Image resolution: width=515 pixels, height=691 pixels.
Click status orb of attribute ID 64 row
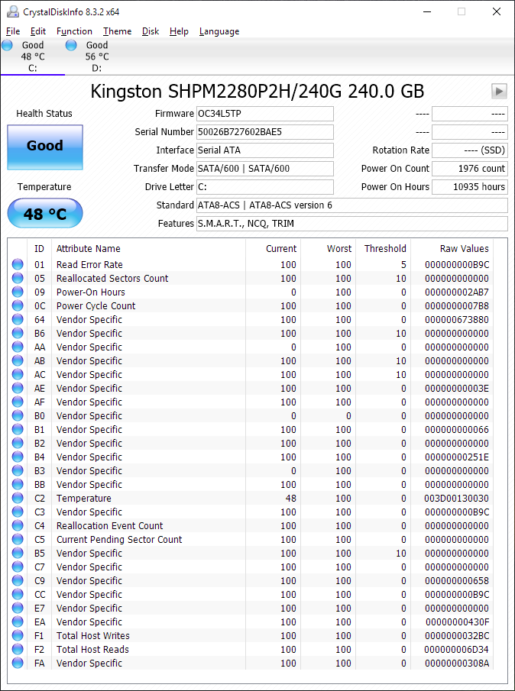tap(18, 319)
